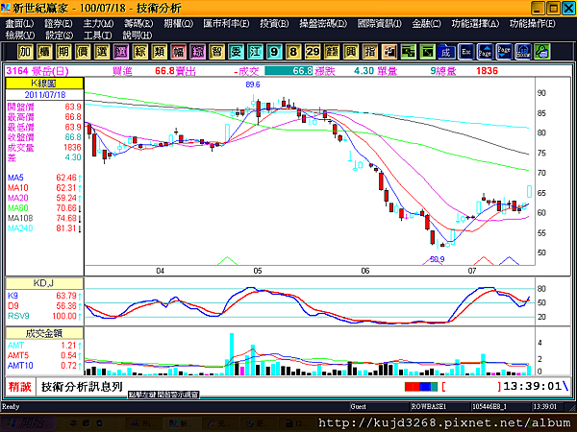Click the 價 toolbar button
Image resolution: width=577 pixels, height=432 pixels.
(x=83, y=52)
